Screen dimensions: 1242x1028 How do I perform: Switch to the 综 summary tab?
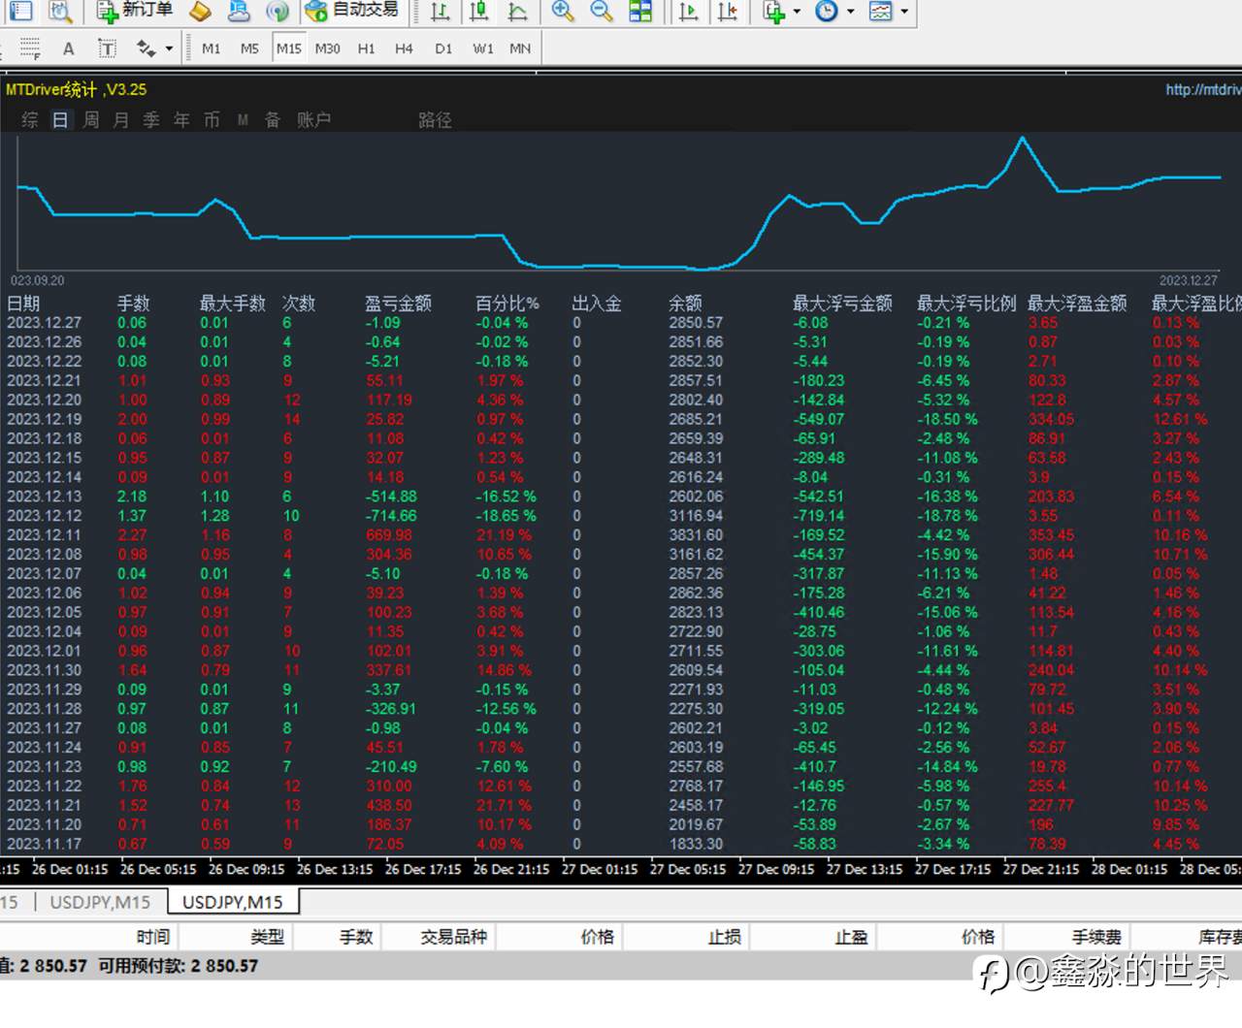pos(30,119)
